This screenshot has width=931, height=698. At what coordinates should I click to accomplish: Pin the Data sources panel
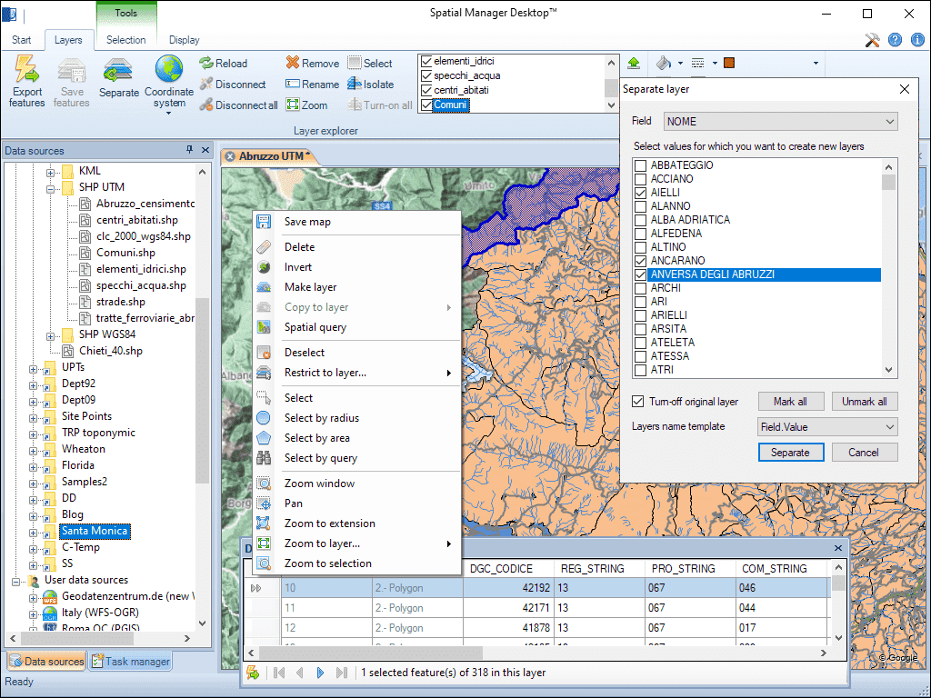coord(189,150)
